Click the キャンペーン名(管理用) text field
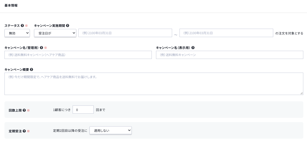Screen dimensions: 307x141 pyautogui.click(x=78, y=55)
